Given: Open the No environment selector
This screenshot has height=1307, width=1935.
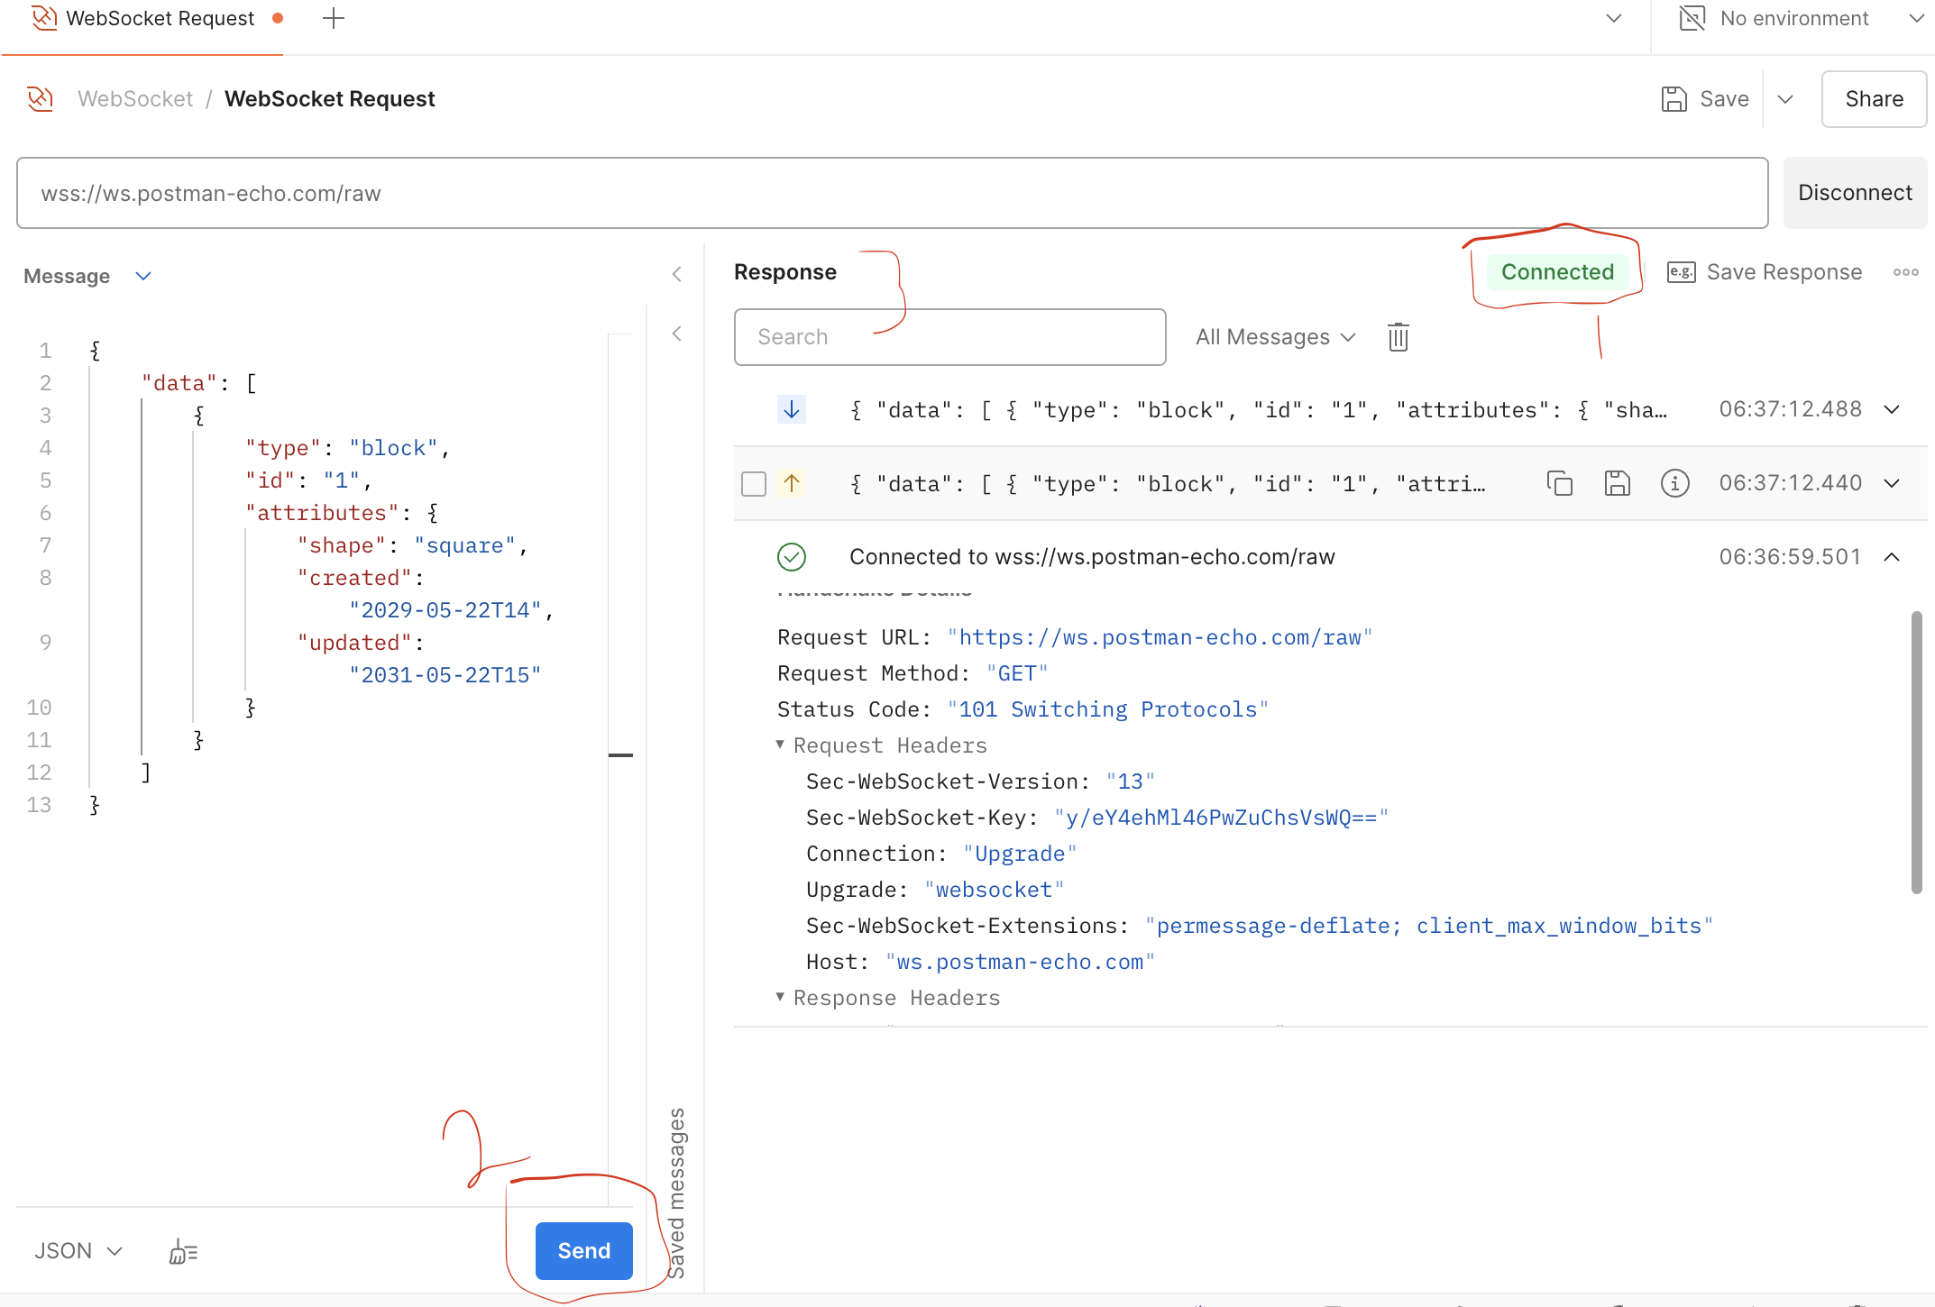Looking at the screenshot, I should (1801, 18).
